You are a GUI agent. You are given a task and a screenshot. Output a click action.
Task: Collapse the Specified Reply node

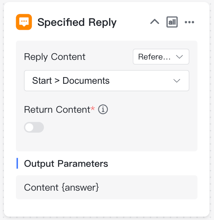click(x=154, y=22)
